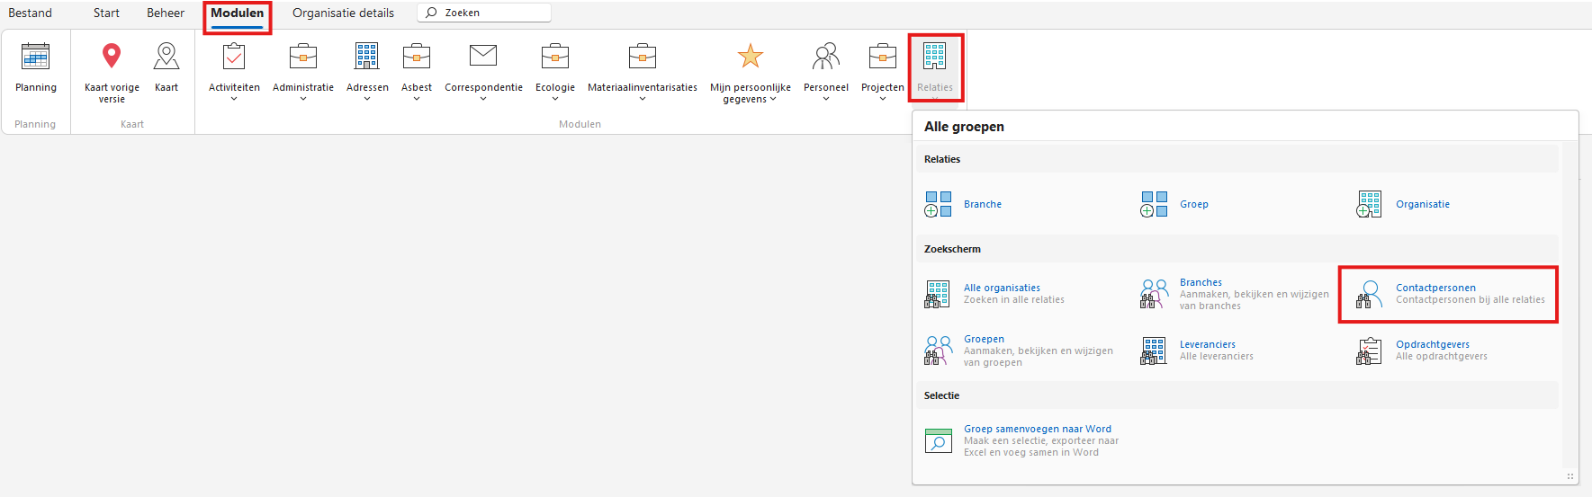Click the panel resize grip corner

point(1570,476)
